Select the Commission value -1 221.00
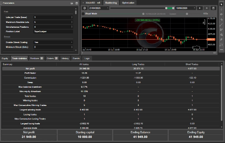This screenshot has width=225, height=143. coord(84,78)
